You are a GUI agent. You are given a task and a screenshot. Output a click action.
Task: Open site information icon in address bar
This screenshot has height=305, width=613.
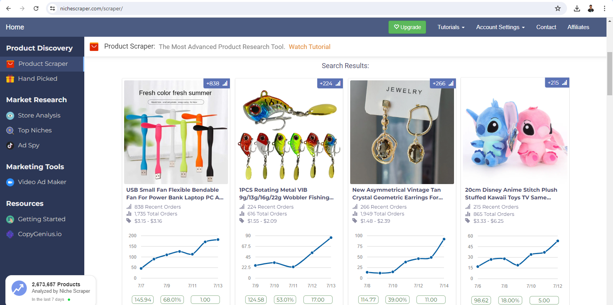(53, 8)
